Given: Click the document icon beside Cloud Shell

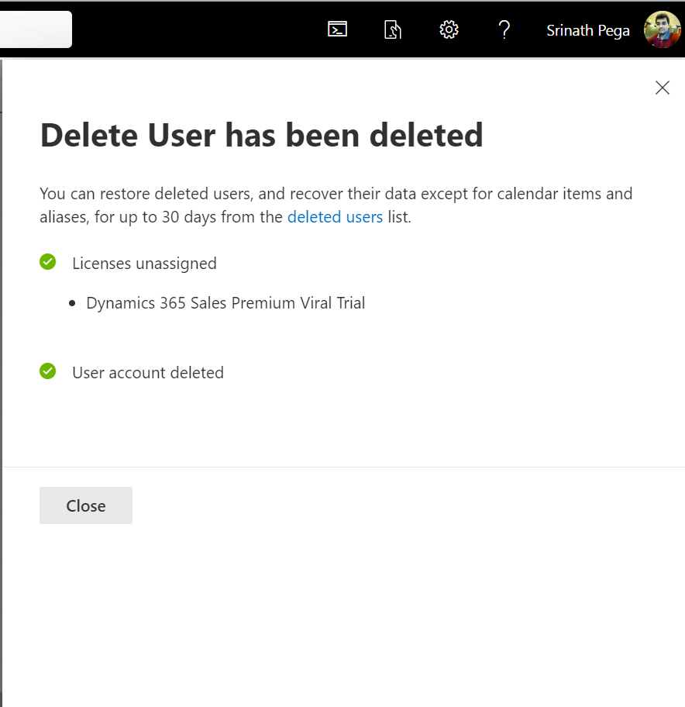Looking at the screenshot, I should [x=393, y=29].
